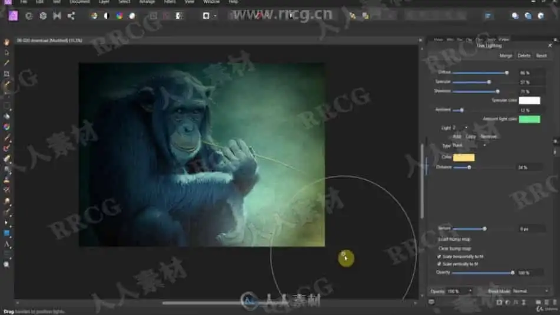The height and width of the screenshot is (315, 560).
Task: Select the Artistic Text tool
Action: coord(7,244)
